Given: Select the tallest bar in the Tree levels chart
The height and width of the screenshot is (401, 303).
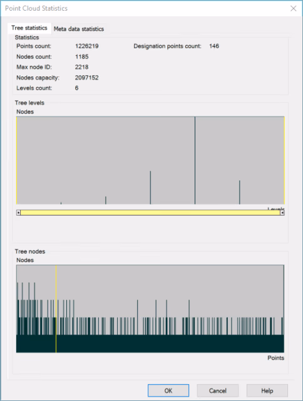Looking at the screenshot, I should [x=195, y=160].
